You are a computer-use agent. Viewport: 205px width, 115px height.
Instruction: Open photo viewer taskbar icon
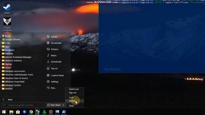pyautogui.click(x=57, y=112)
